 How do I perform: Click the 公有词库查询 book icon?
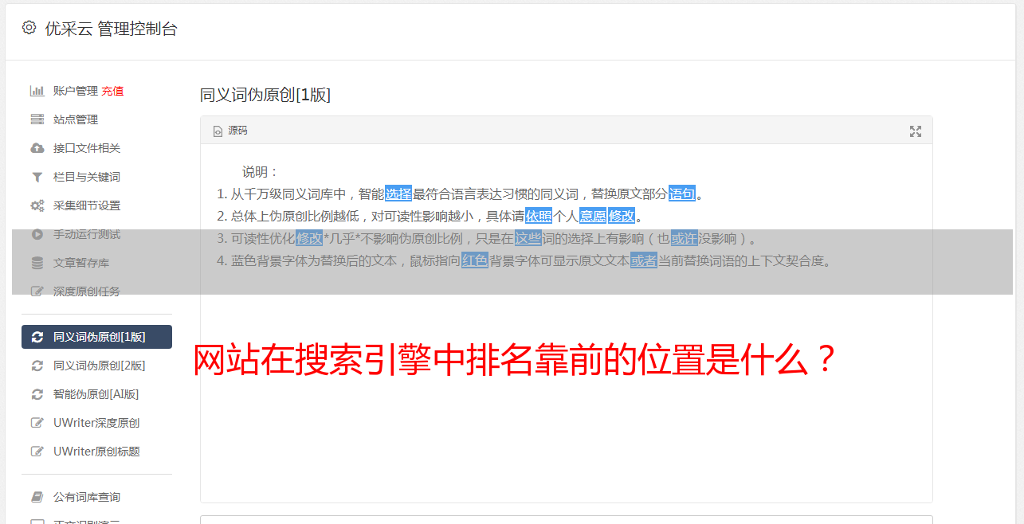click(x=37, y=497)
